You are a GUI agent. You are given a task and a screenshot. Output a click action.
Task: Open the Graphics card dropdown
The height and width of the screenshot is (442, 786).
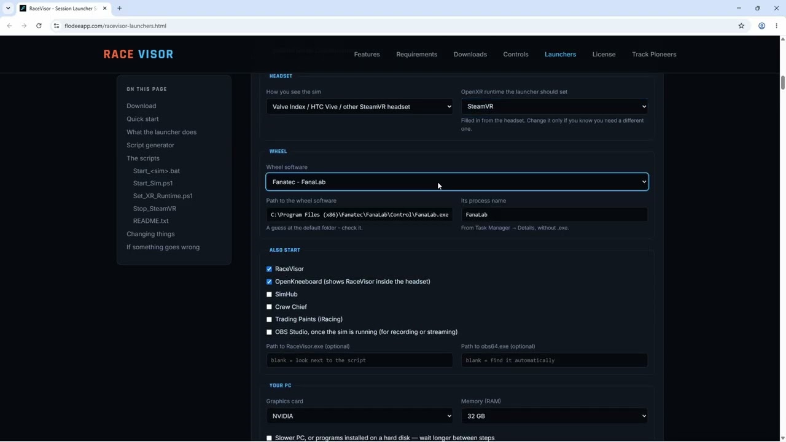click(x=360, y=416)
